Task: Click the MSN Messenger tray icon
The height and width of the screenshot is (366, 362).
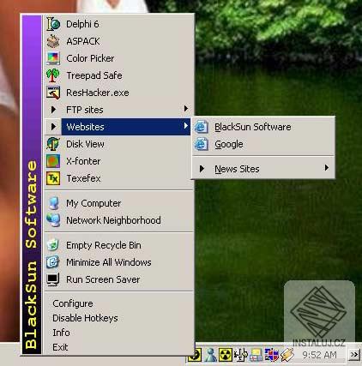Action: (x=210, y=355)
